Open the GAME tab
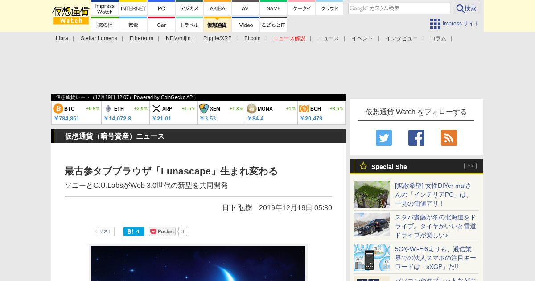This screenshot has width=535, height=281. coord(273,8)
